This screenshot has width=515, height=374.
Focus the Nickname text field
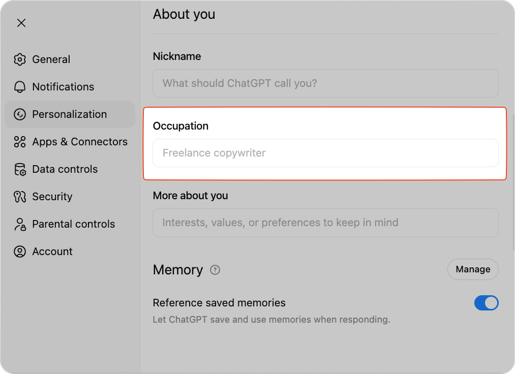click(325, 83)
